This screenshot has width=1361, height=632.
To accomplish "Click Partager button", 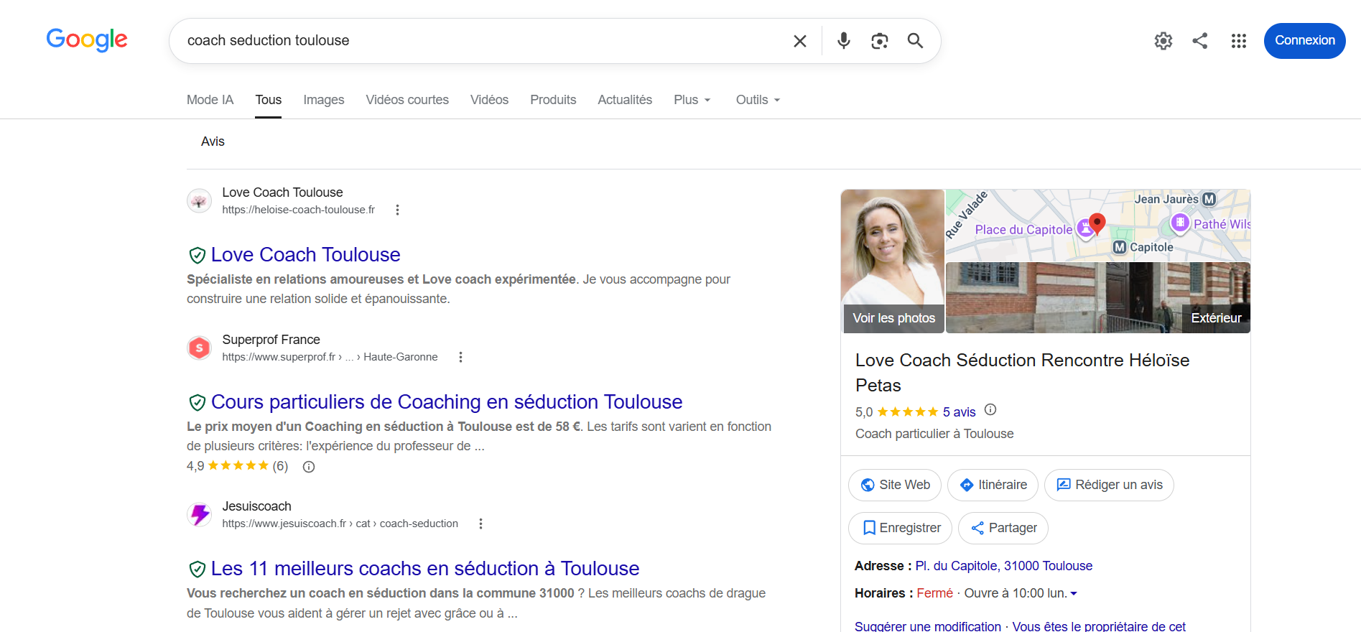I will point(1003,528).
